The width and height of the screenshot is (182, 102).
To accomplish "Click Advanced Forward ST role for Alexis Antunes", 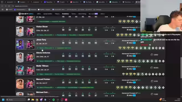I will pos(130,54).
